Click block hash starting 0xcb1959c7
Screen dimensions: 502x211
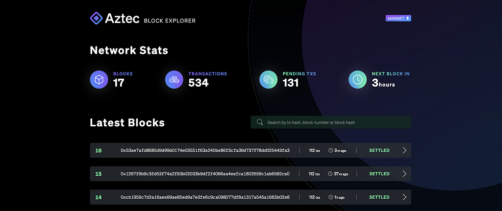[x=205, y=197]
